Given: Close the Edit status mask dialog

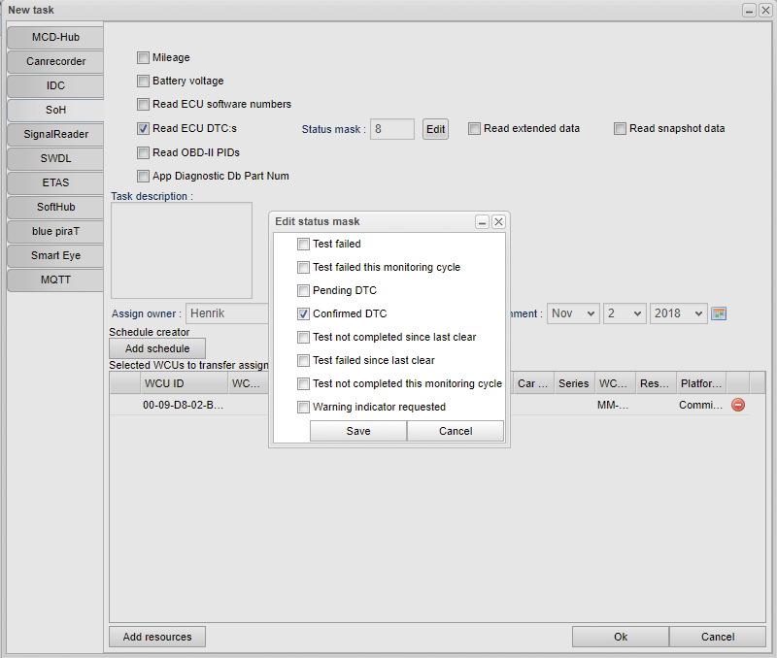Looking at the screenshot, I should [x=498, y=222].
